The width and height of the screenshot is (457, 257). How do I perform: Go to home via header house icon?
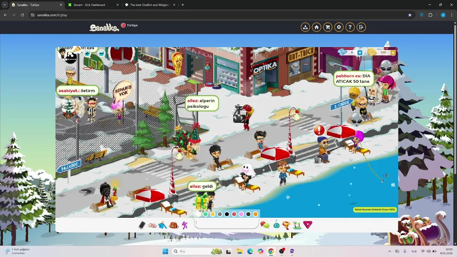(x=316, y=27)
